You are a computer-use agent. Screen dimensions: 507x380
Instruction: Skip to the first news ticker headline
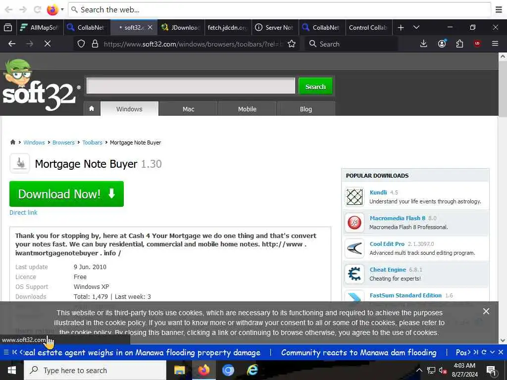14,352
